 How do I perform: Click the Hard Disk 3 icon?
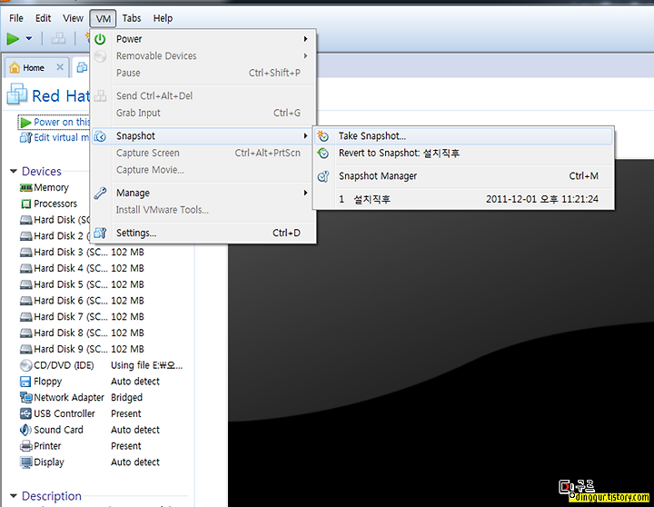click(25, 253)
